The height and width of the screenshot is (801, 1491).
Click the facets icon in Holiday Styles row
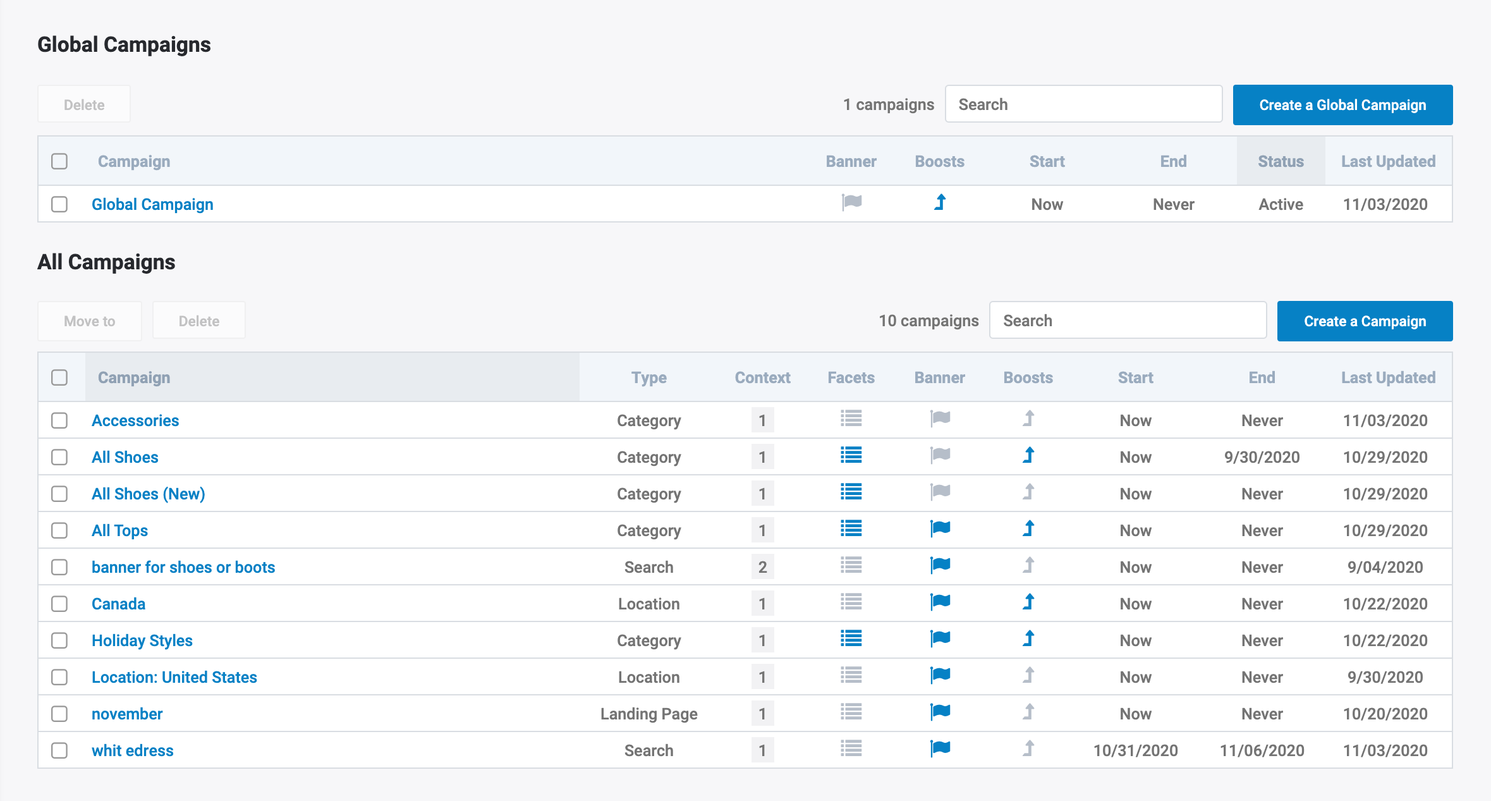tap(851, 639)
